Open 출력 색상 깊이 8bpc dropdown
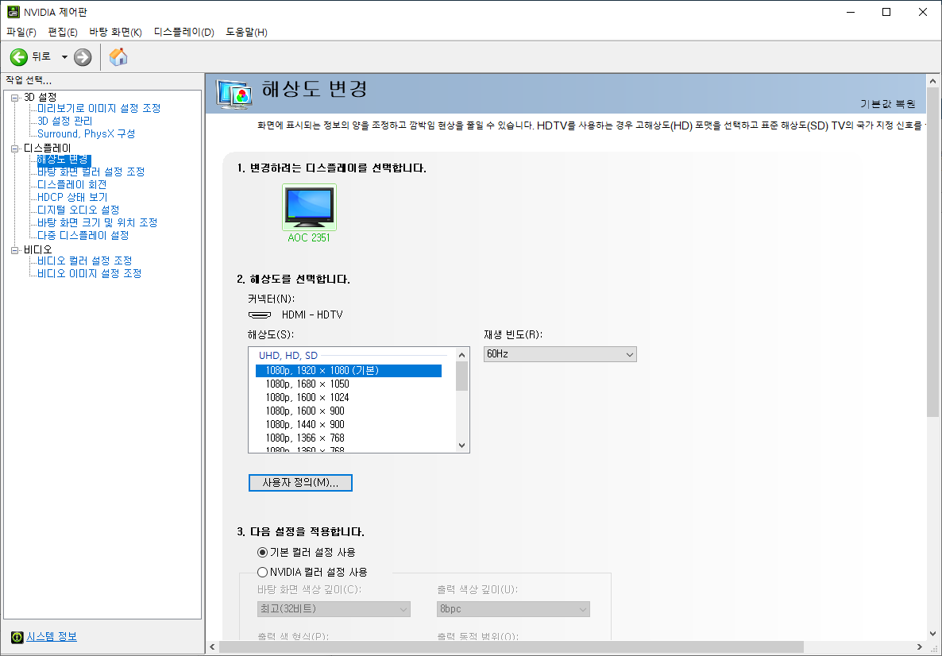 (513, 609)
